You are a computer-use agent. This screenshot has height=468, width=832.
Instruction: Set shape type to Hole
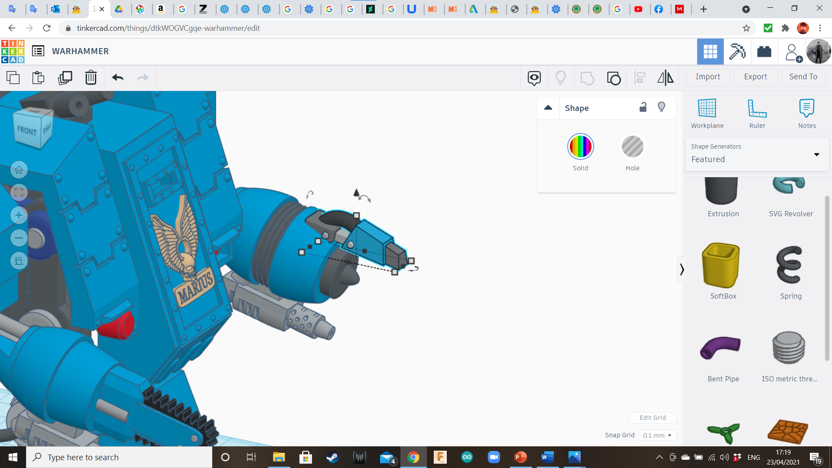(x=632, y=147)
